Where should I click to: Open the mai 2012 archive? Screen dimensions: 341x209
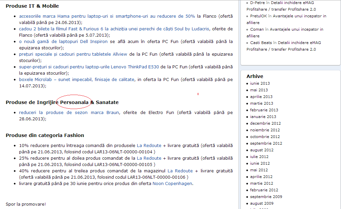259,170
